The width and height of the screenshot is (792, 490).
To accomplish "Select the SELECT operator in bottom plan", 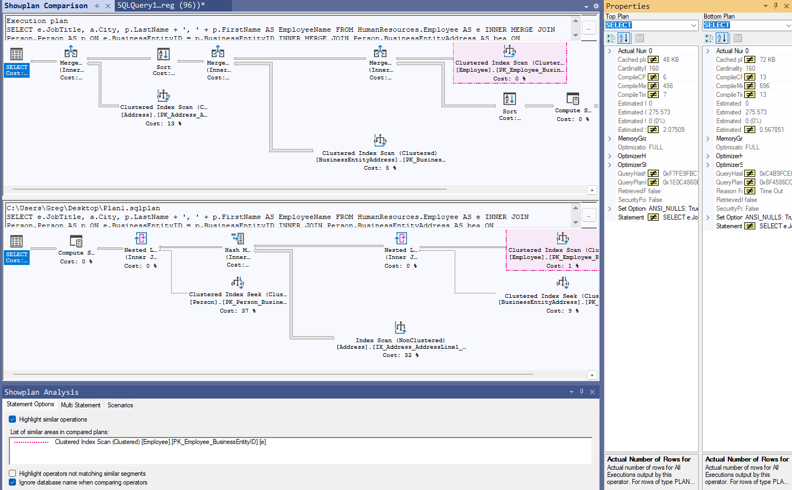I will (16, 250).
